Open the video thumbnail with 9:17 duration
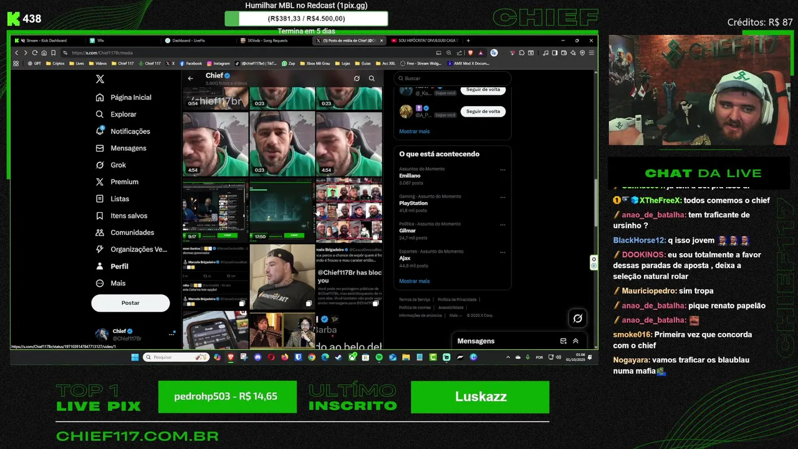This screenshot has height=449, width=798. point(215,210)
